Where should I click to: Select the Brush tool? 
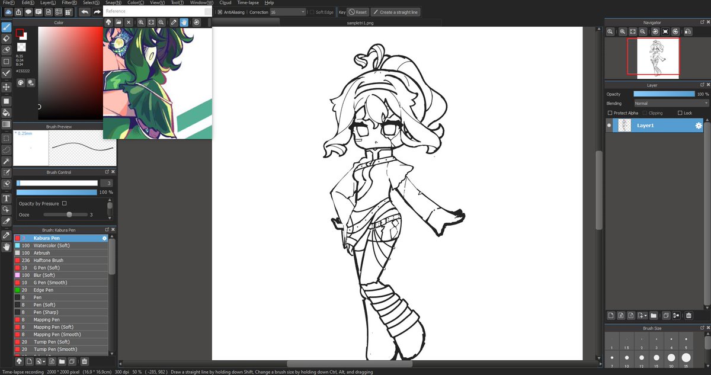pyautogui.click(x=7, y=27)
